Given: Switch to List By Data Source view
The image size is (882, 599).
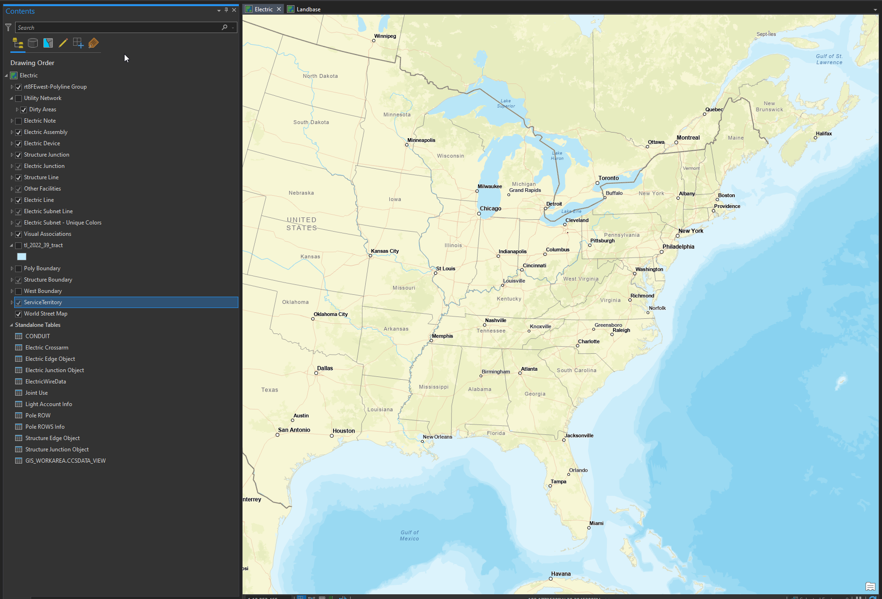Looking at the screenshot, I should 33,43.
